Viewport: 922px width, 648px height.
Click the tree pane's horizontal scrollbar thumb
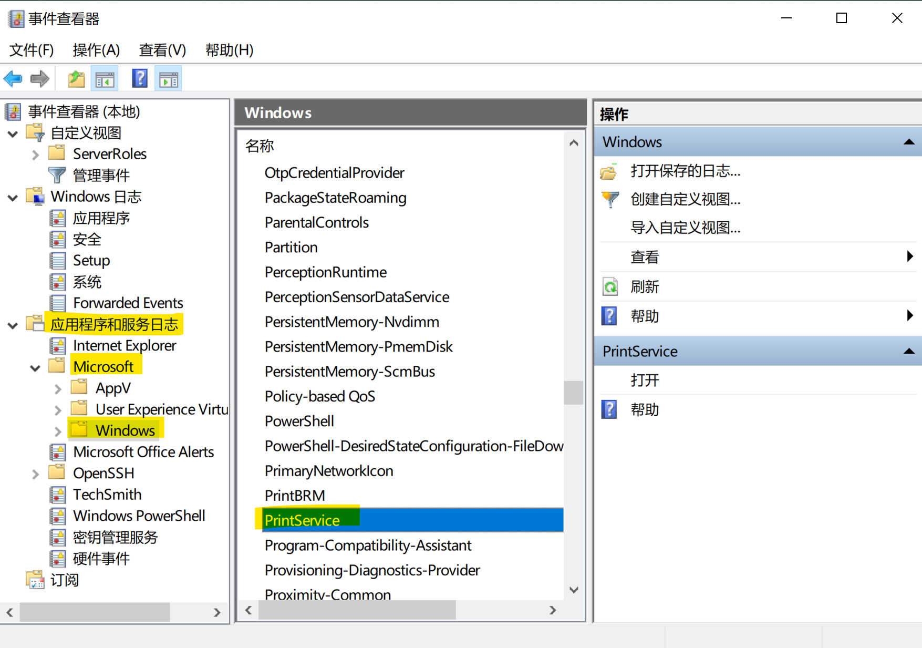pyautogui.click(x=95, y=612)
